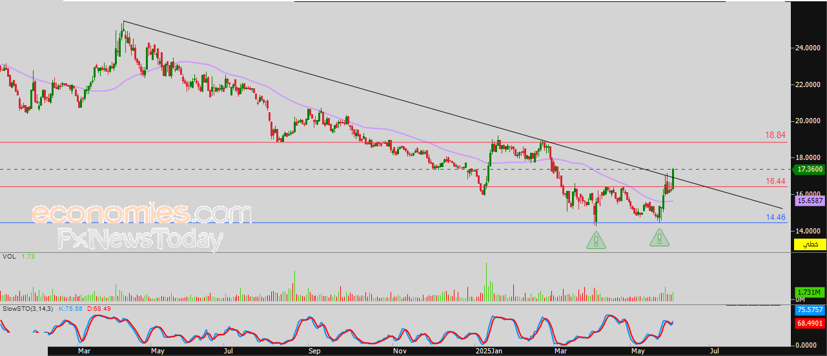
Task: Click the Sep date on time axis
Action: click(x=314, y=351)
